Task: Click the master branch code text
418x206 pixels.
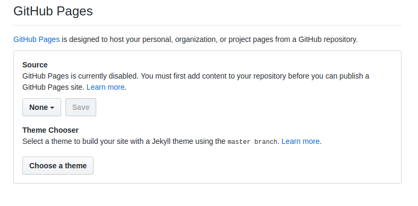Action: pyautogui.click(x=253, y=142)
